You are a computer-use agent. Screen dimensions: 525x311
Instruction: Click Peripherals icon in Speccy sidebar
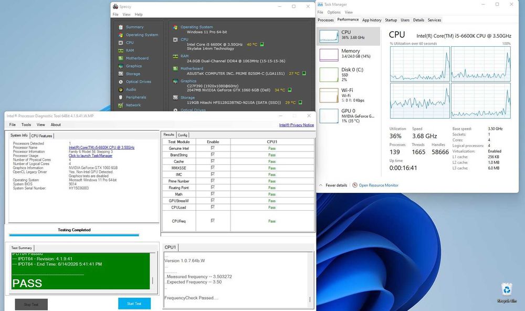point(121,97)
